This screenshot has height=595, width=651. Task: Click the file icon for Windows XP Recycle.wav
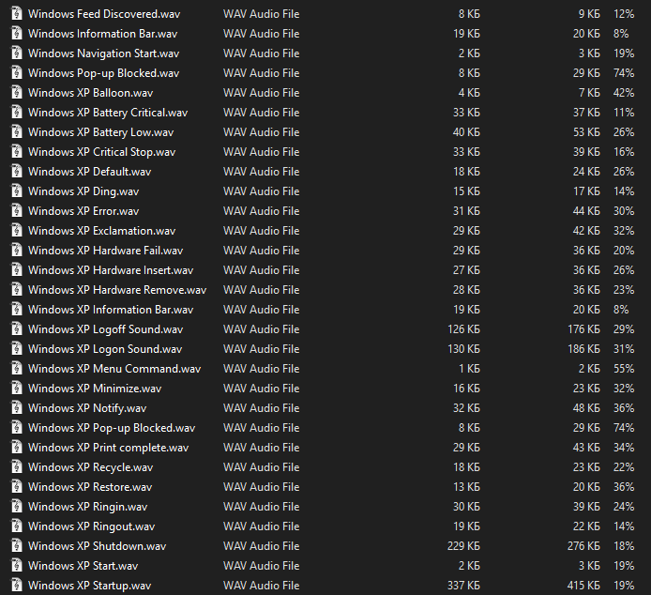[x=16, y=467]
